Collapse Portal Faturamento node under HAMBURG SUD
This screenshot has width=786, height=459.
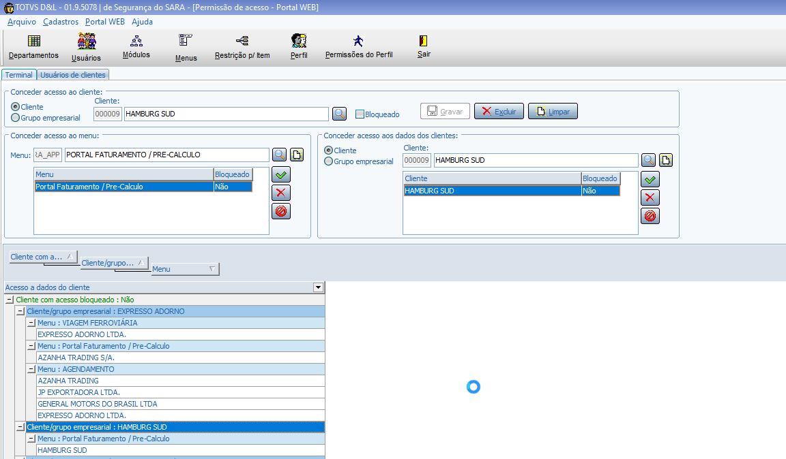31,439
